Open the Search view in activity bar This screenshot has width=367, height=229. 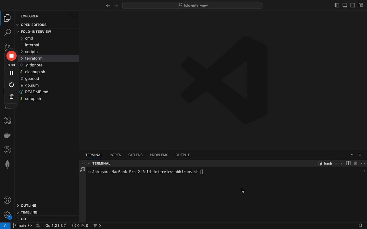click(x=7, y=33)
